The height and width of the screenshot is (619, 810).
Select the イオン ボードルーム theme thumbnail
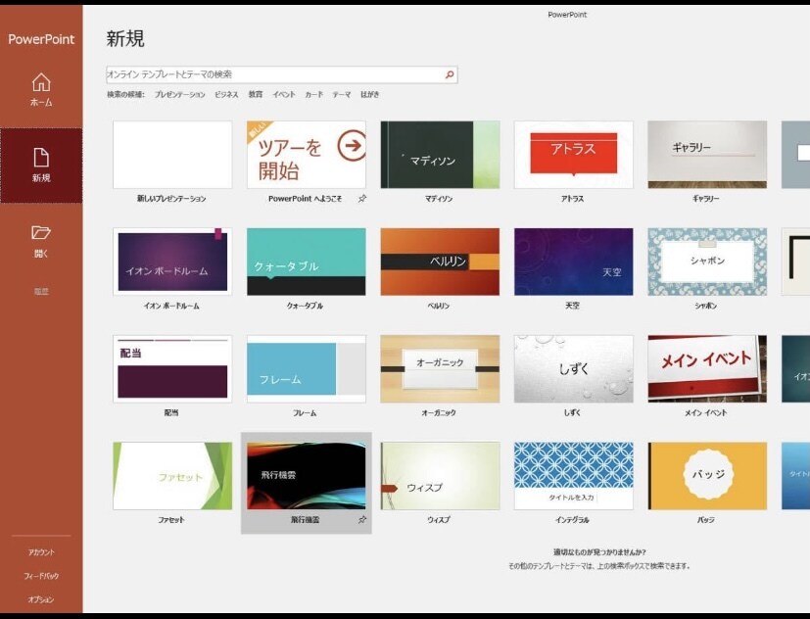pyautogui.click(x=172, y=262)
